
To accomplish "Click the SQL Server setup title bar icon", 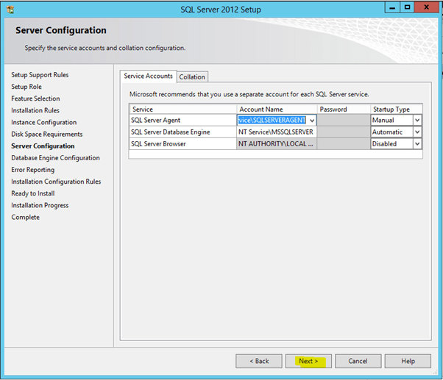I will tap(10, 10).
